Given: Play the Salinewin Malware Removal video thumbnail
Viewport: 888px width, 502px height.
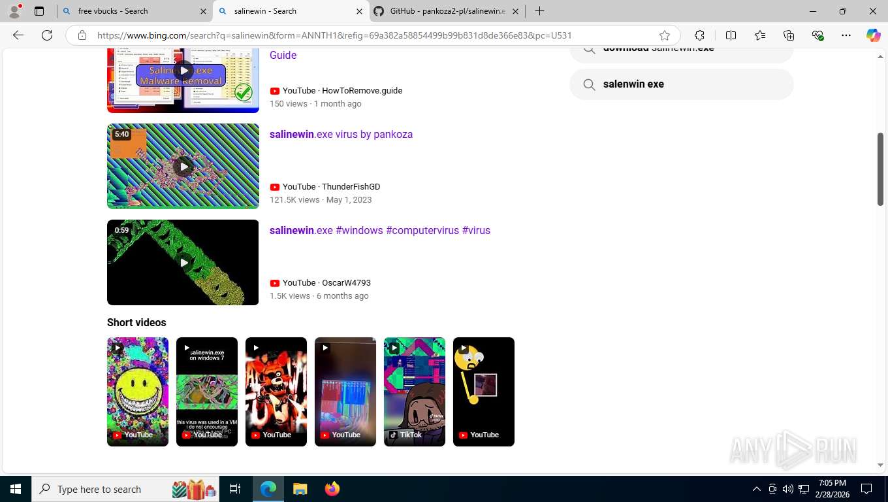Looking at the screenshot, I should pos(183,80).
